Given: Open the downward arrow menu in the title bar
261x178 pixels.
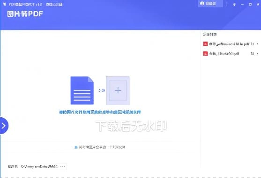Looking at the screenshot, I should (x=234, y=5).
